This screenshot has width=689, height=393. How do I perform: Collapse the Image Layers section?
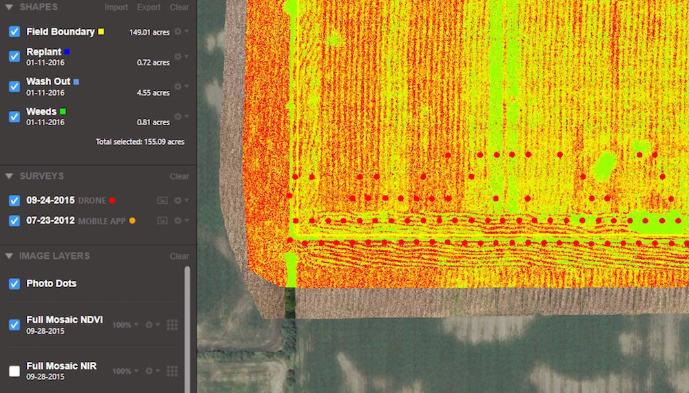[x=9, y=256]
